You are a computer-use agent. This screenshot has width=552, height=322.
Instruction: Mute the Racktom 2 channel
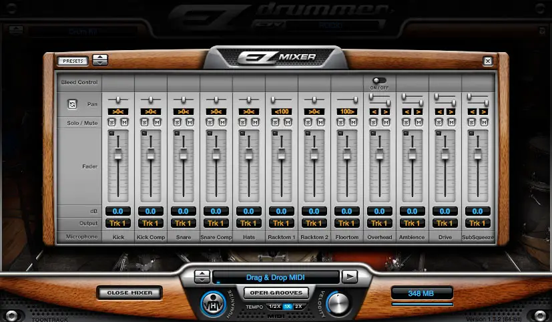[x=320, y=122]
